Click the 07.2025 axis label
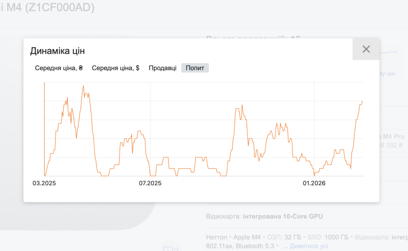 tap(150, 183)
